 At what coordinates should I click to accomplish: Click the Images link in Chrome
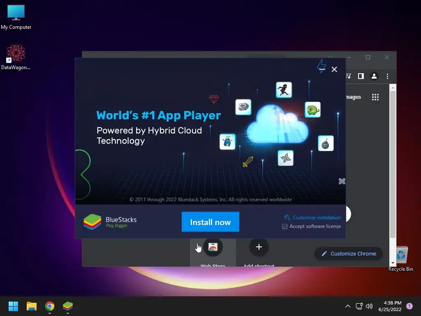click(353, 97)
